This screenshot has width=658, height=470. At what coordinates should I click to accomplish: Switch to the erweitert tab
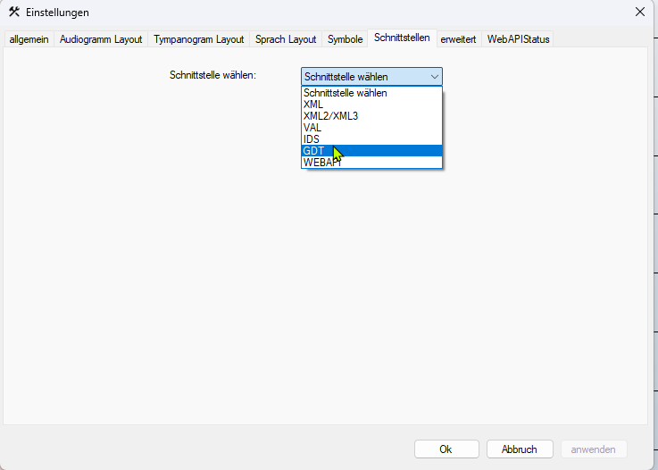pos(459,39)
